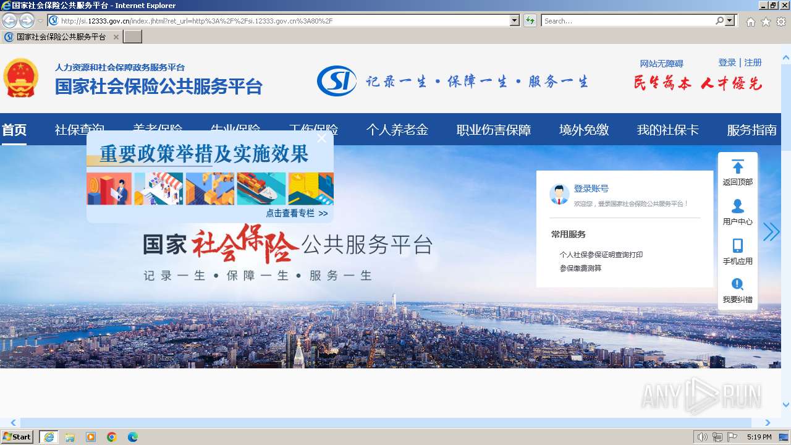The image size is (791, 445).
Task: Open the 我的社保卡 navigation menu
Action: click(x=668, y=130)
